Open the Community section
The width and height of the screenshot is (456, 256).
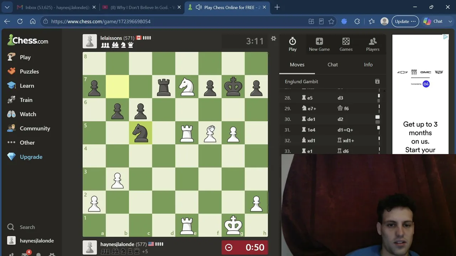click(x=28, y=128)
